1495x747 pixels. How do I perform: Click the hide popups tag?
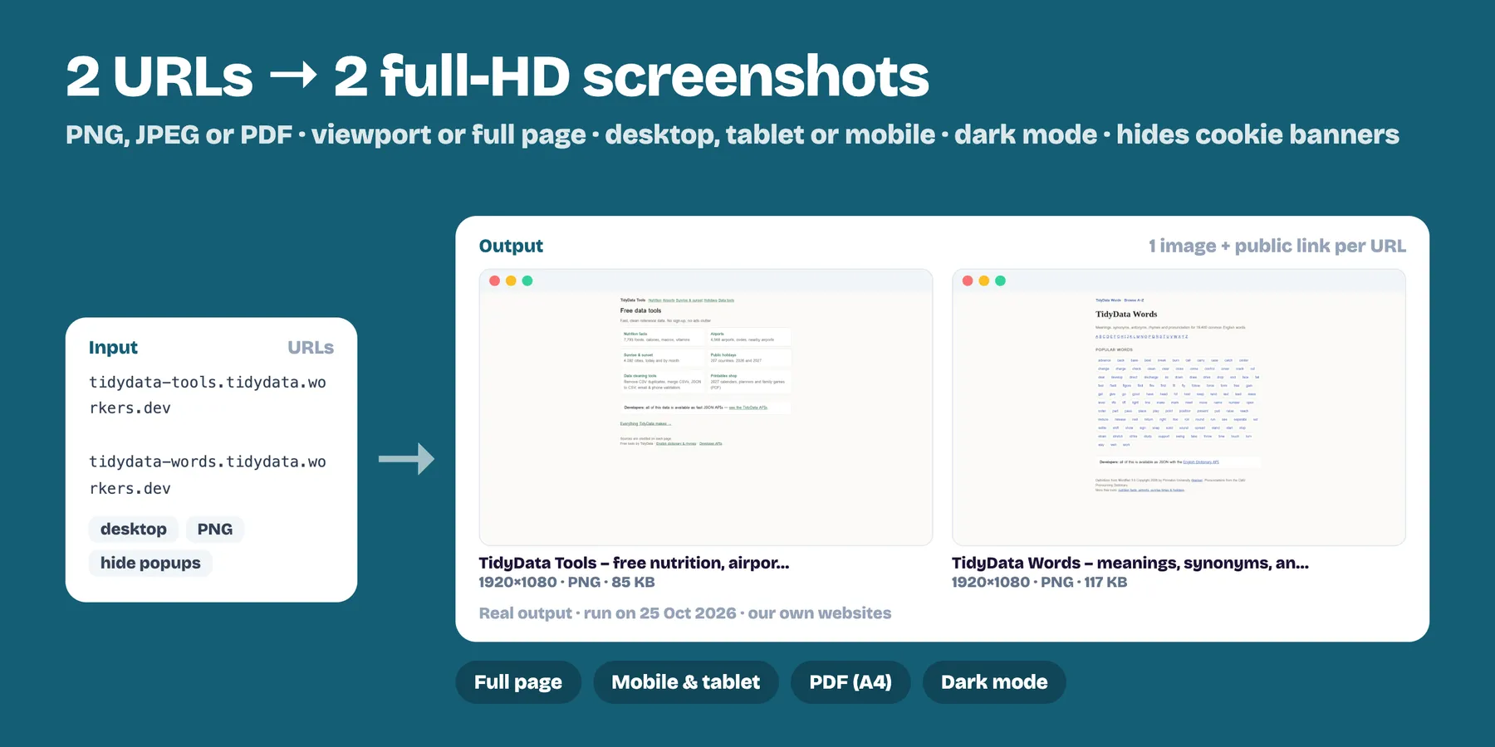click(150, 563)
